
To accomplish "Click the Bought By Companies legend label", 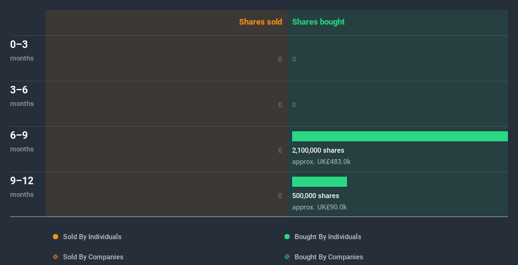I will [329, 257].
